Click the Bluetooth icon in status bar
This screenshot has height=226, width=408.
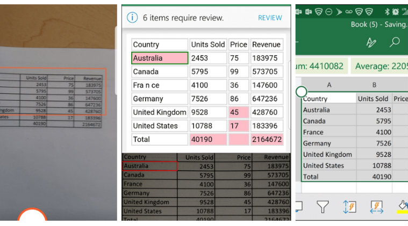[x=387, y=11]
